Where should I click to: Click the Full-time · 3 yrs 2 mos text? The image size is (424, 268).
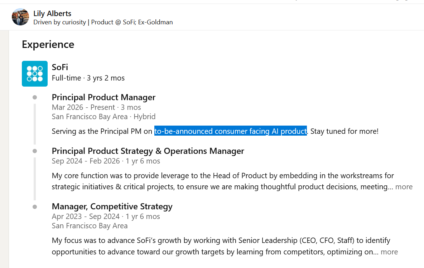point(88,78)
